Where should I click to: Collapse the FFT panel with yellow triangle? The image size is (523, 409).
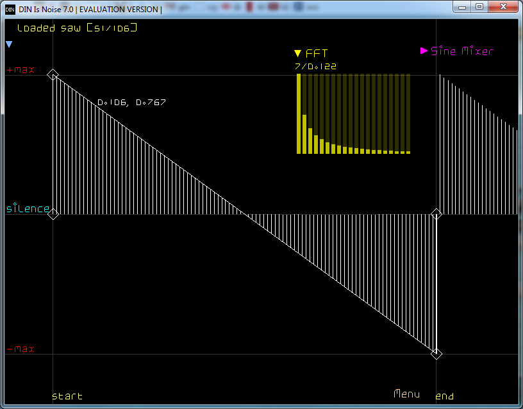coord(297,54)
